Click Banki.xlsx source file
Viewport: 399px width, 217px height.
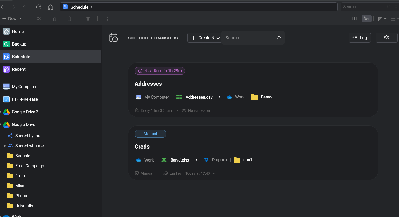tap(180, 160)
